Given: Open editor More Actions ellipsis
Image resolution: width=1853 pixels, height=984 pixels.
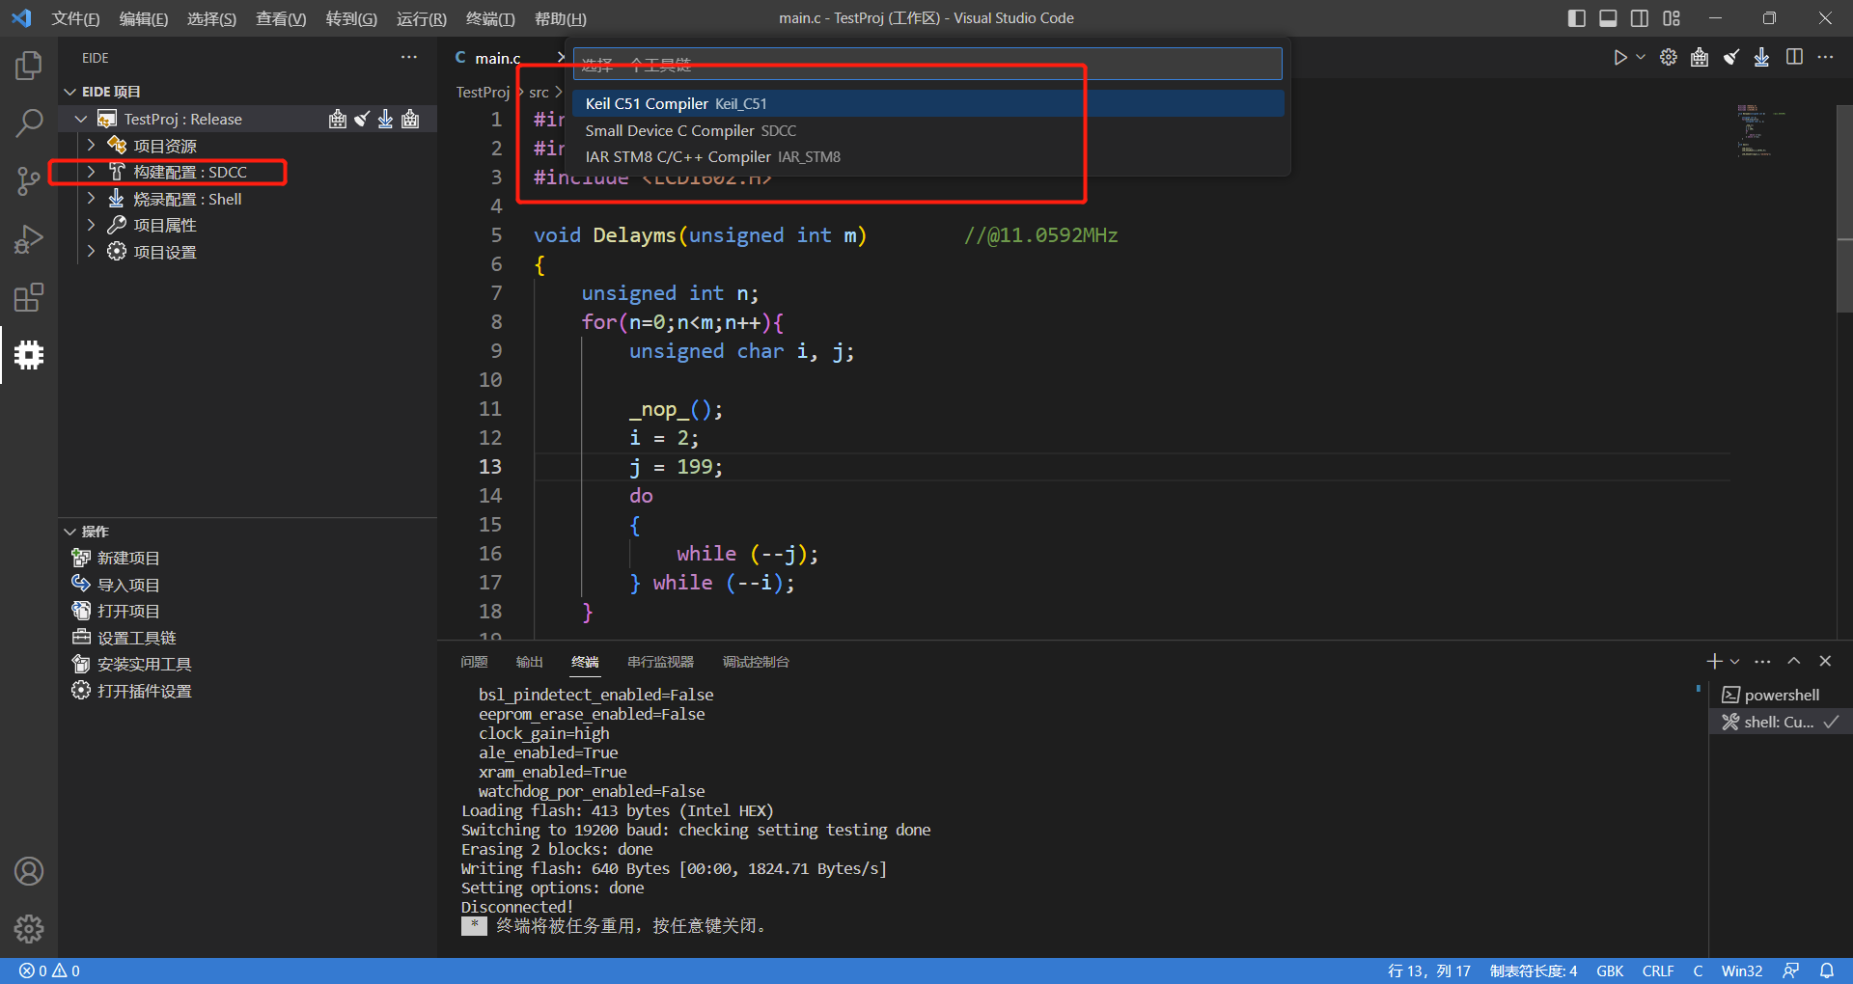Looking at the screenshot, I should coord(1825,58).
